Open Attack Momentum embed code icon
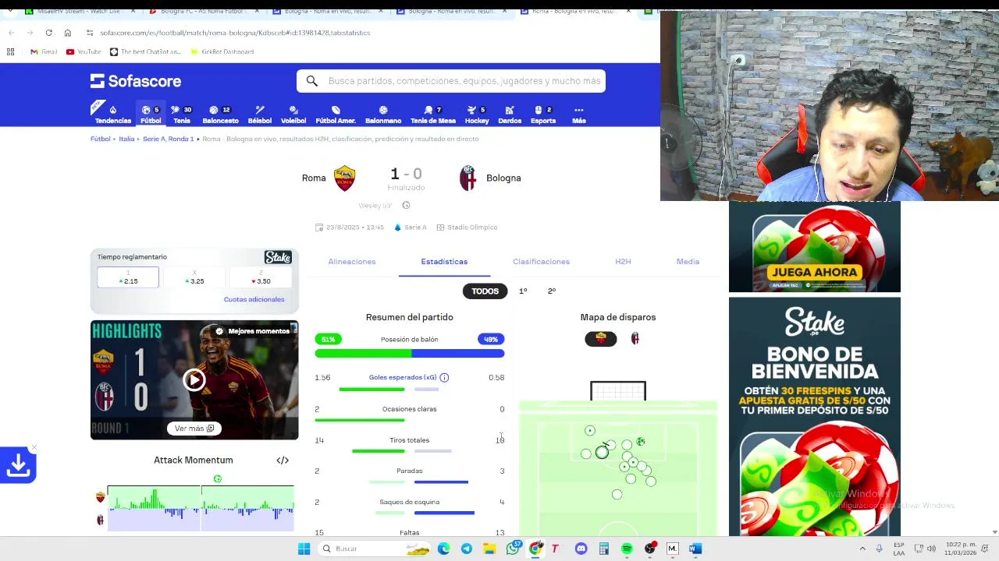 (x=283, y=460)
